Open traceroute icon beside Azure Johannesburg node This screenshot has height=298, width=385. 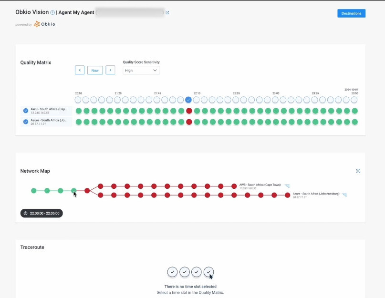344,195
